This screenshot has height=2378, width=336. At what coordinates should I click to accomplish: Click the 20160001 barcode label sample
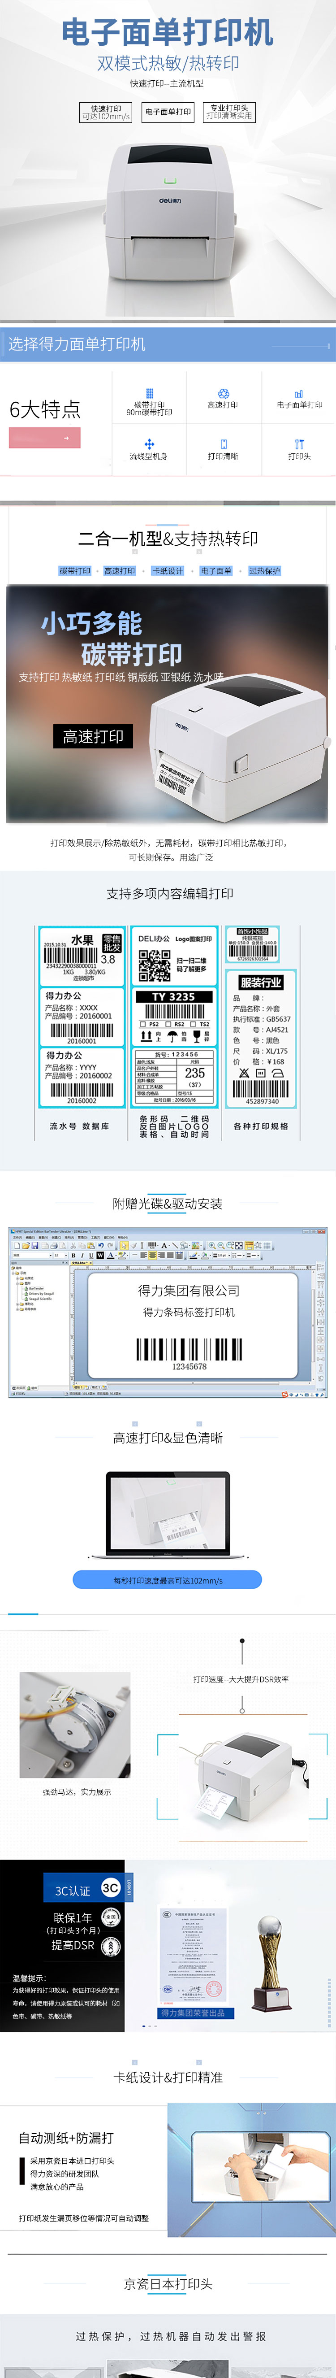click(x=81, y=1017)
